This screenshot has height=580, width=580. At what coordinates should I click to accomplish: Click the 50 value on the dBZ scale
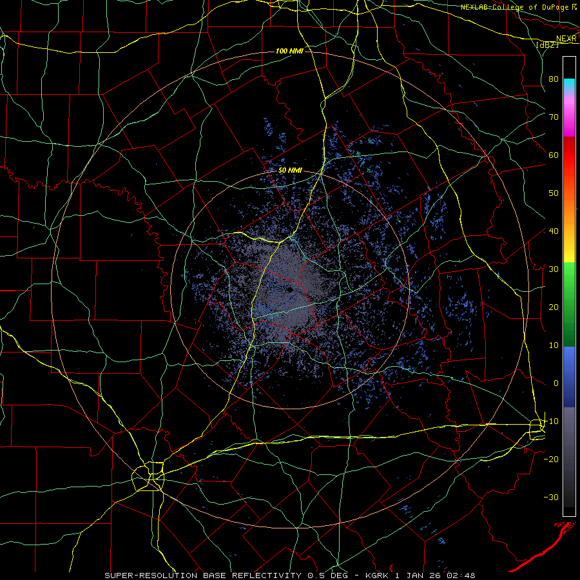tap(554, 193)
